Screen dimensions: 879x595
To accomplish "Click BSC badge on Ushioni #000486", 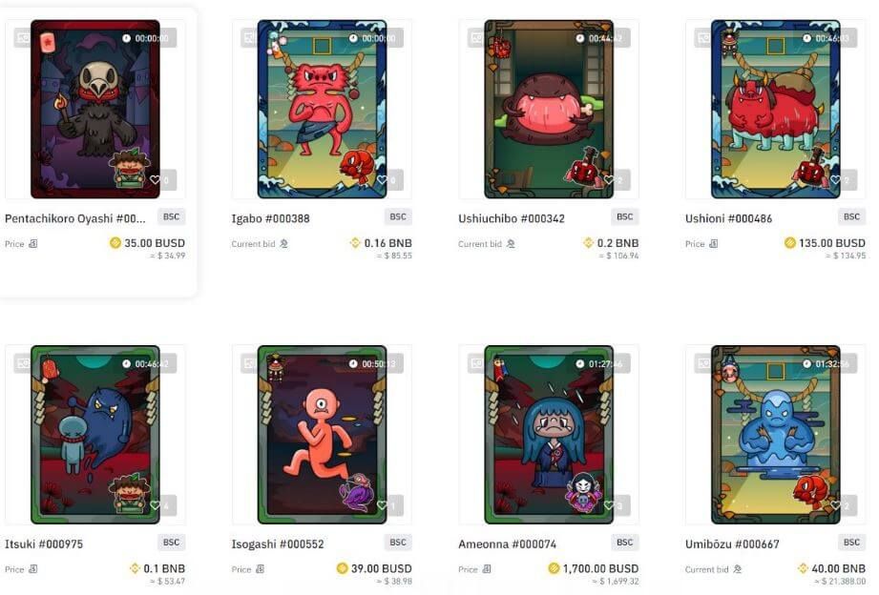I will pyautogui.click(x=851, y=216).
